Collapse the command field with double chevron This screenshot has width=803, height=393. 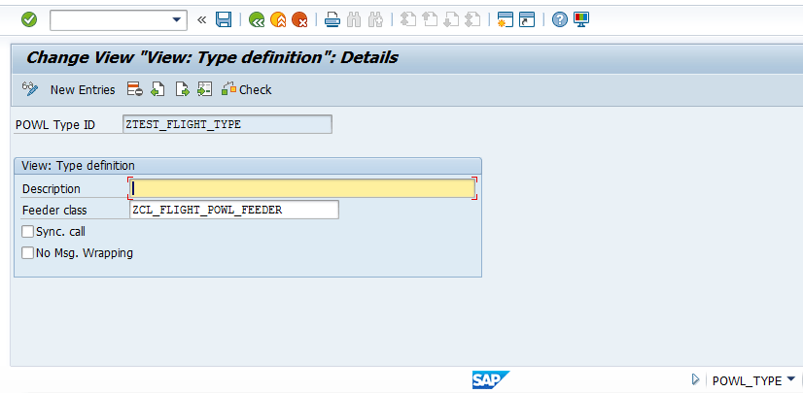point(202,20)
